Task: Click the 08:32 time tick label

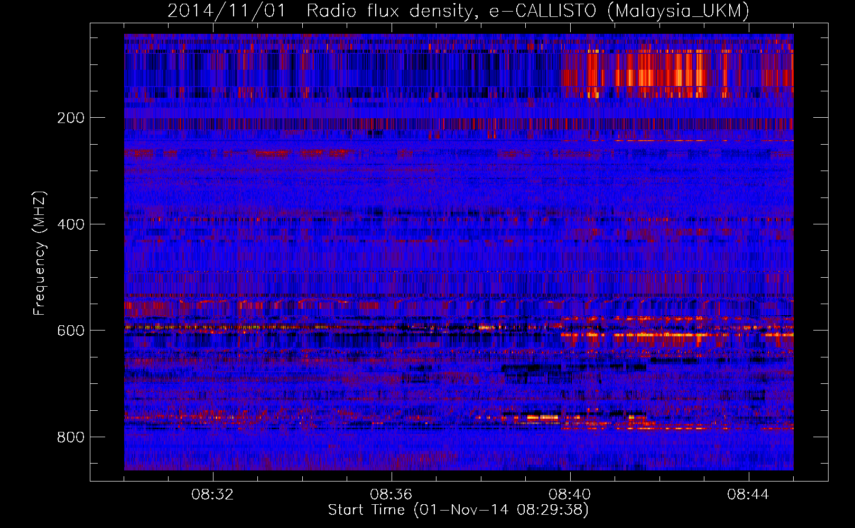Action: point(212,495)
